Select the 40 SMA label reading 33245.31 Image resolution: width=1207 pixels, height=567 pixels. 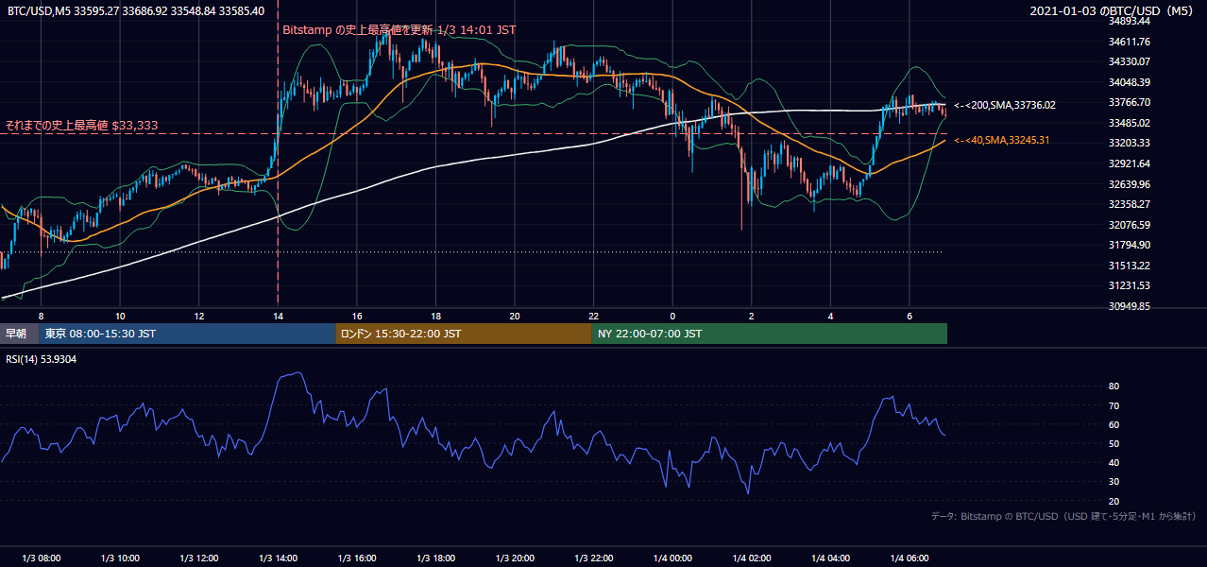coord(1002,140)
